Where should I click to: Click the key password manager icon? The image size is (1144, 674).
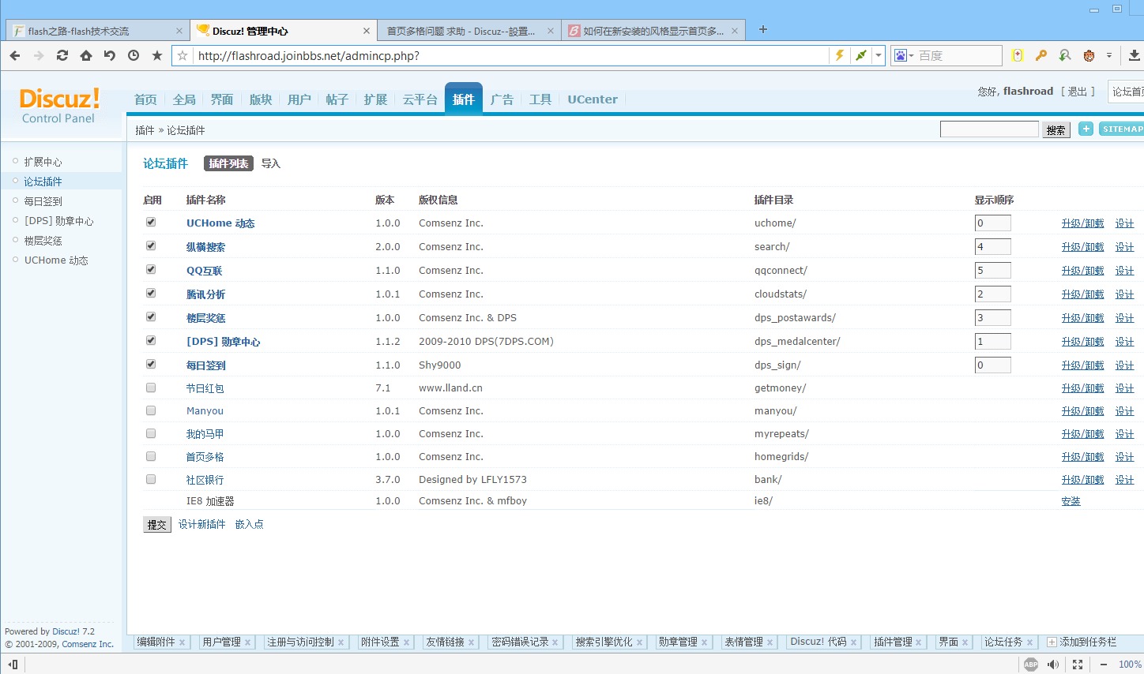click(1041, 55)
